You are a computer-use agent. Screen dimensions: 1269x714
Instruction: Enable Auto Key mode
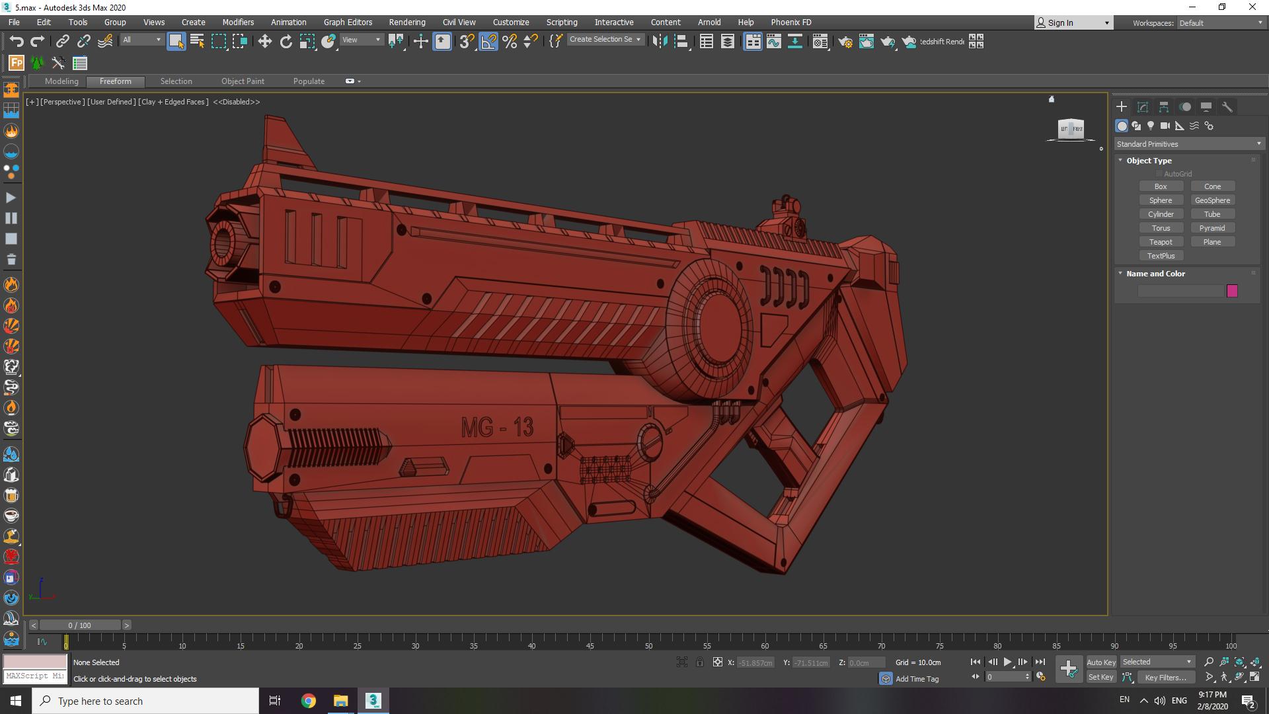point(1101,662)
